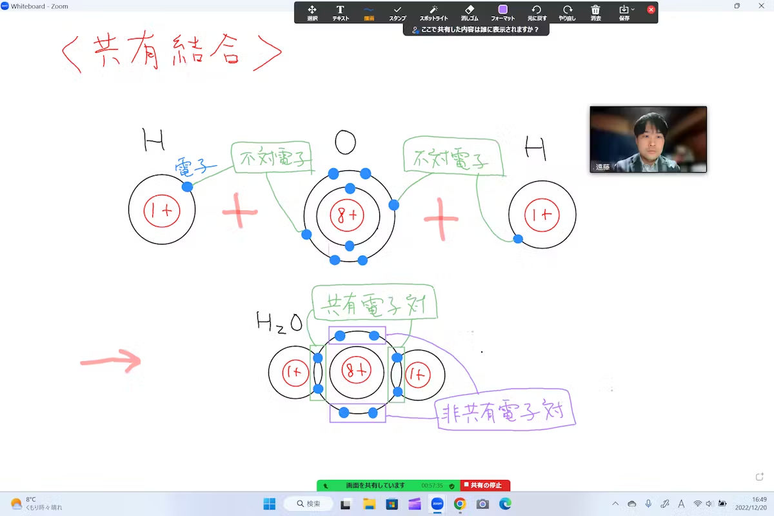The image size is (774, 516).
Task: Restore the Zoom Whiteboard window size
Action: [x=737, y=6]
